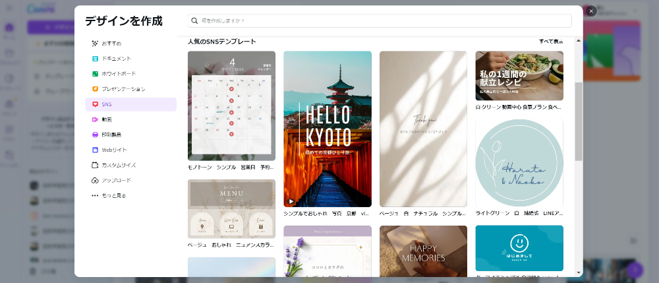
Task: Click すべて表示 link for SNS templates
Action: point(551,42)
